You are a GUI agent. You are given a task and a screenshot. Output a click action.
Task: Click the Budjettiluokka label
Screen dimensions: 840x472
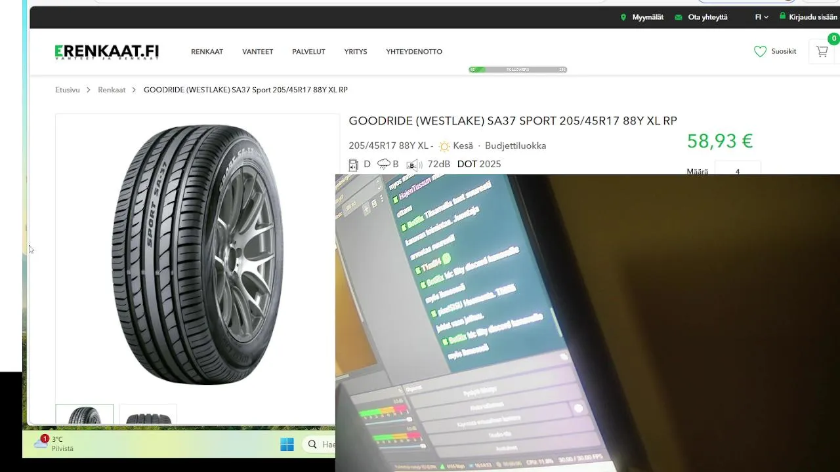515,146
